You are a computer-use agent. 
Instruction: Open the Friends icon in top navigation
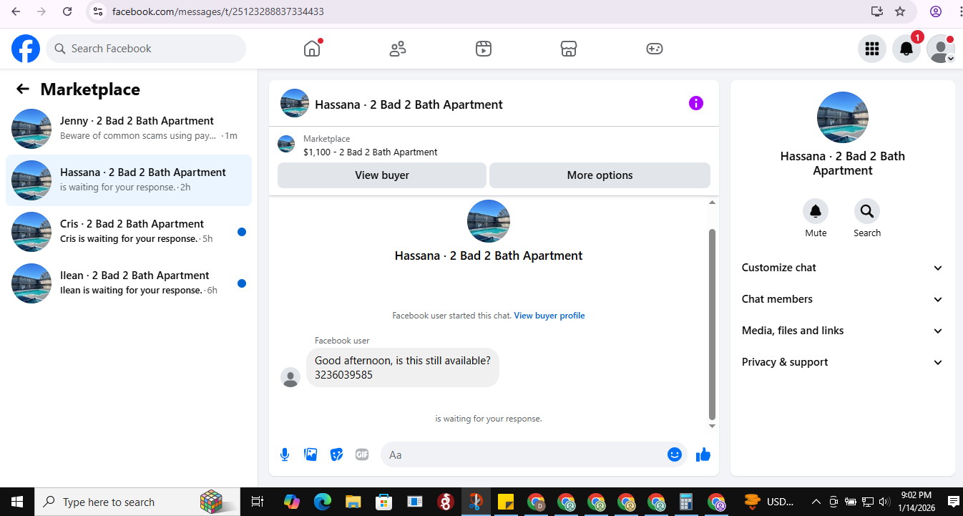pos(398,49)
